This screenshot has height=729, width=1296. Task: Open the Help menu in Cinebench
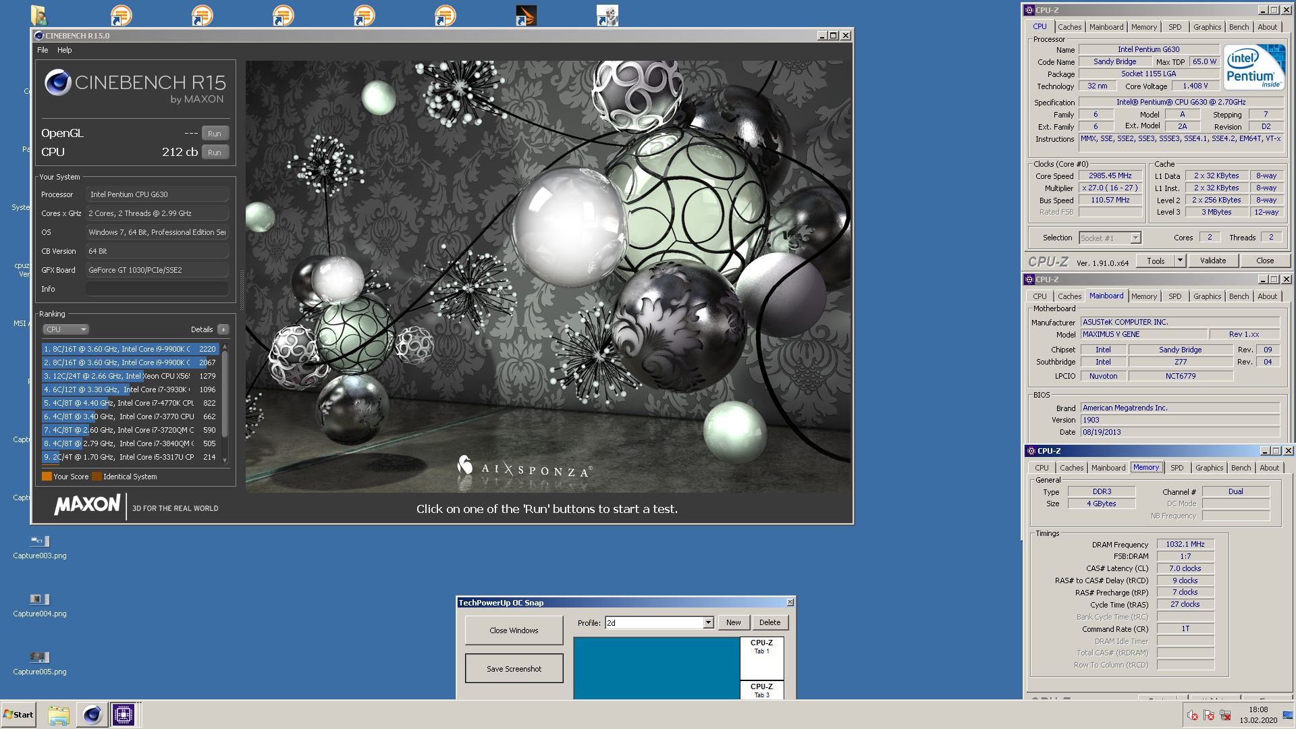64,50
